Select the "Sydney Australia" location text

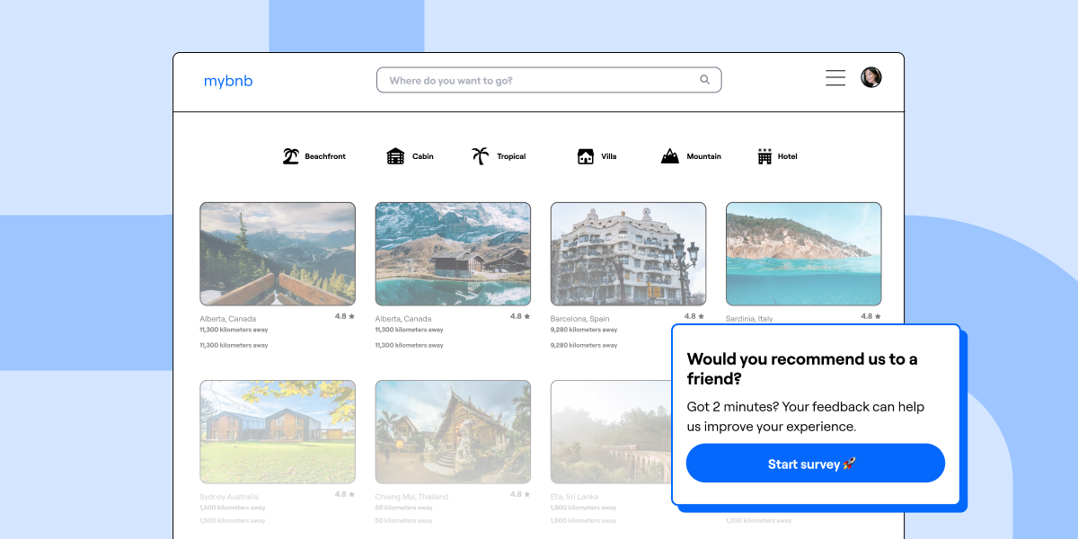tap(229, 497)
